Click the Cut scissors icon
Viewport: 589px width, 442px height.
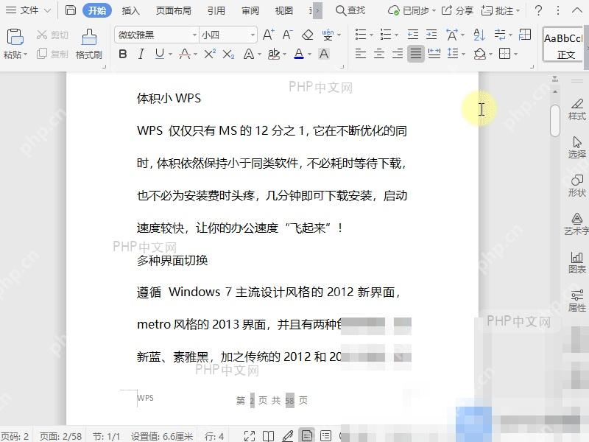point(42,35)
